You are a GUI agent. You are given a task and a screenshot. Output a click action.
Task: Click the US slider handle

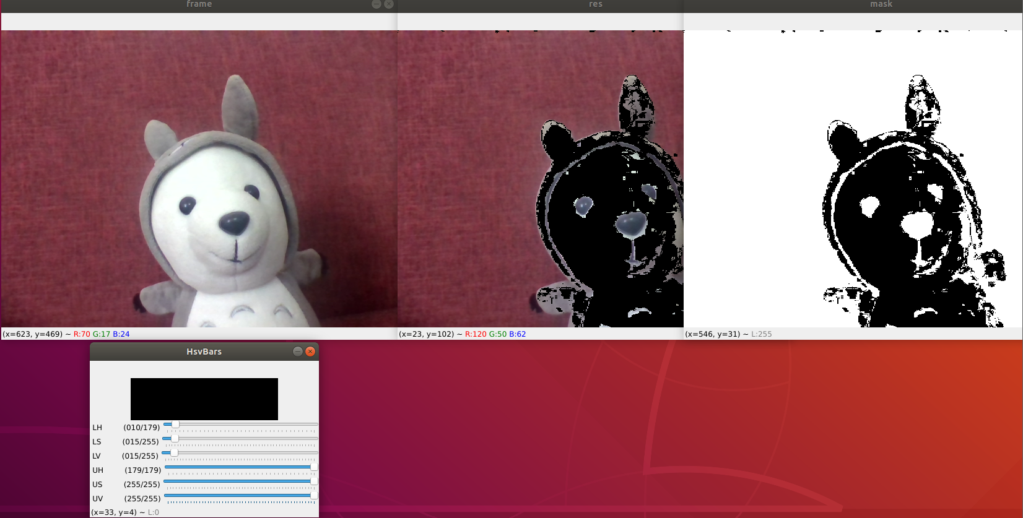[314, 481]
